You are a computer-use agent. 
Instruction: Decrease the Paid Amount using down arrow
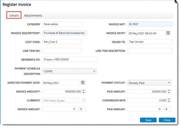(x=169, y=93)
